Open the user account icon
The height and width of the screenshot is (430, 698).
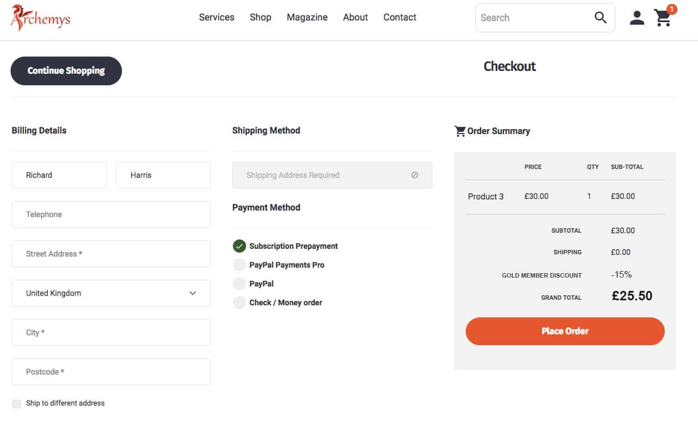637,18
